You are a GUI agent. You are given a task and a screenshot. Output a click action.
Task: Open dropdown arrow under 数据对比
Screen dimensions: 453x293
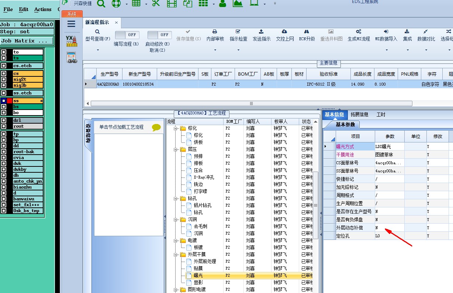point(426,50)
